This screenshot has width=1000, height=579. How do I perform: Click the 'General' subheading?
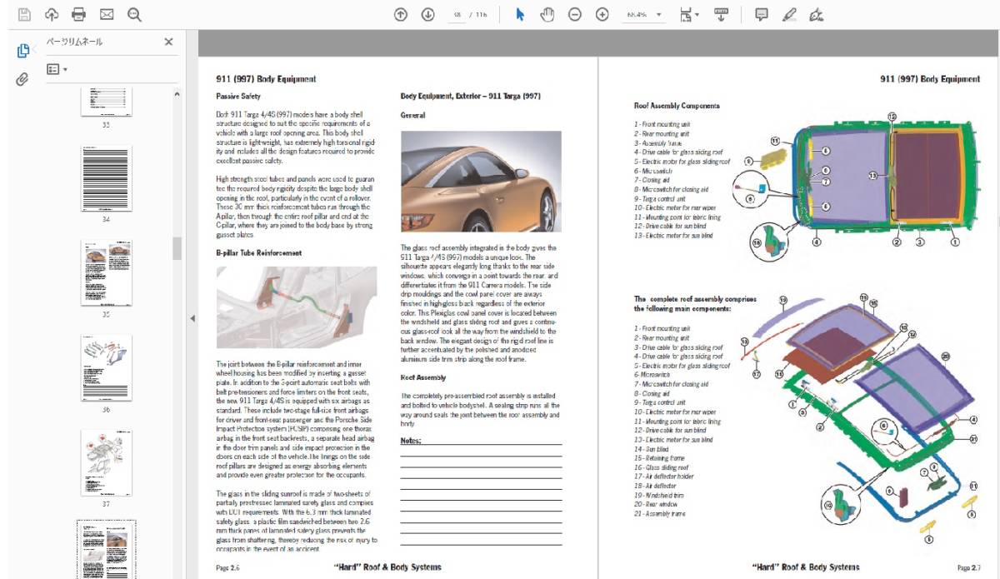[412, 115]
